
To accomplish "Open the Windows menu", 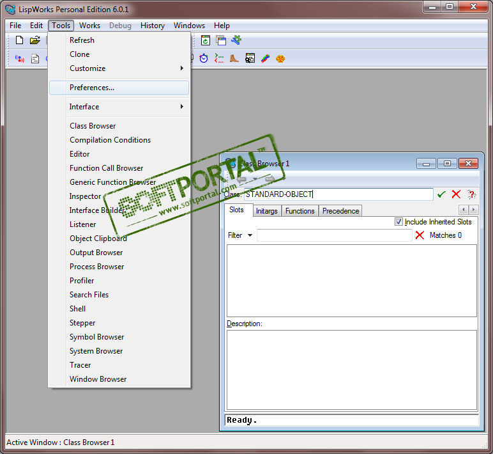I will 189,26.
